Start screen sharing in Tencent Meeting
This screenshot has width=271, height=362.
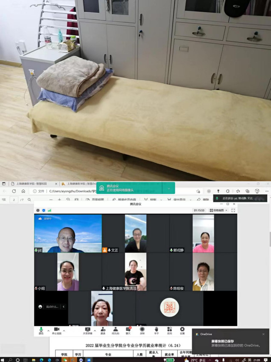(x=87, y=330)
